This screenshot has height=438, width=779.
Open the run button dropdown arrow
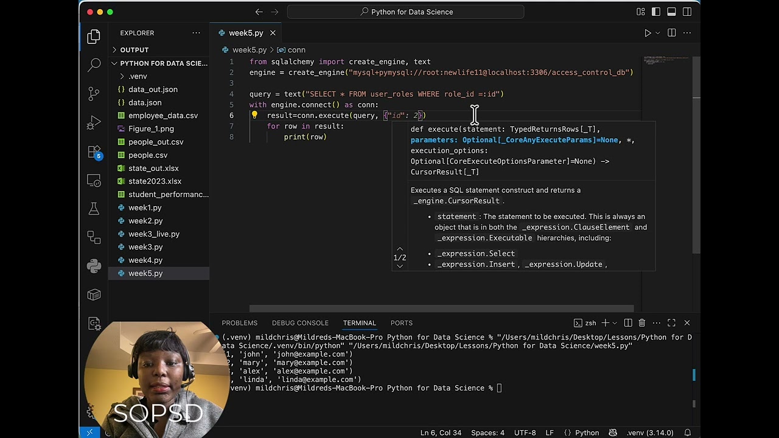(x=657, y=33)
